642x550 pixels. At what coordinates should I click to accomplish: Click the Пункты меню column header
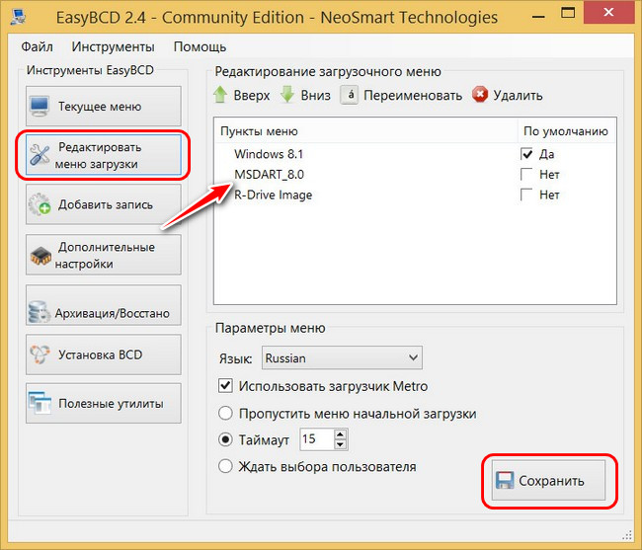[x=365, y=131]
